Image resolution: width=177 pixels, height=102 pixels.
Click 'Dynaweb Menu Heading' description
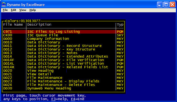click(x=49, y=88)
